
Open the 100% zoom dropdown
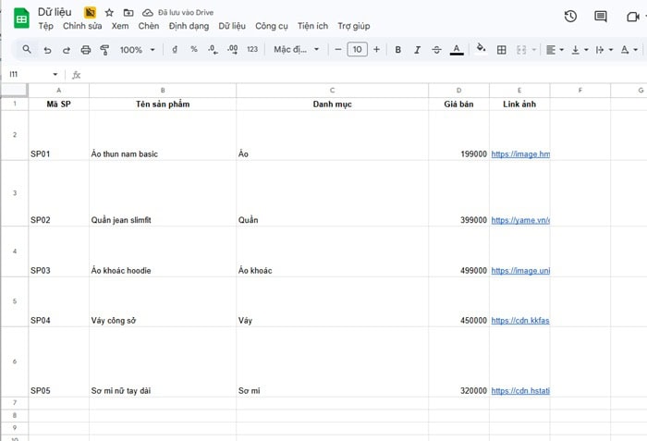(x=137, y=50)
